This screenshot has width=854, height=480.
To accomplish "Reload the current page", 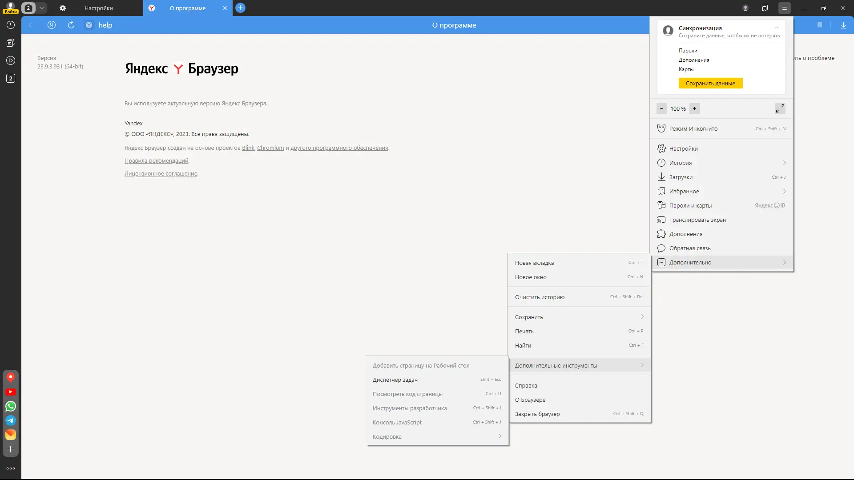I will (x=71, y=25).
